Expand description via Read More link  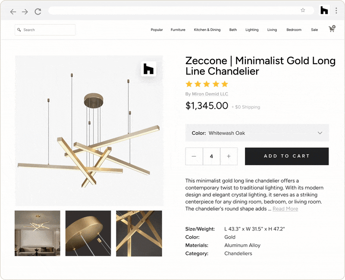(x=285, y=209)
